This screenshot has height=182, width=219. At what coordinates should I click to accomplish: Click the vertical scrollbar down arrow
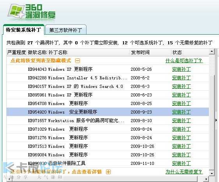212,173
